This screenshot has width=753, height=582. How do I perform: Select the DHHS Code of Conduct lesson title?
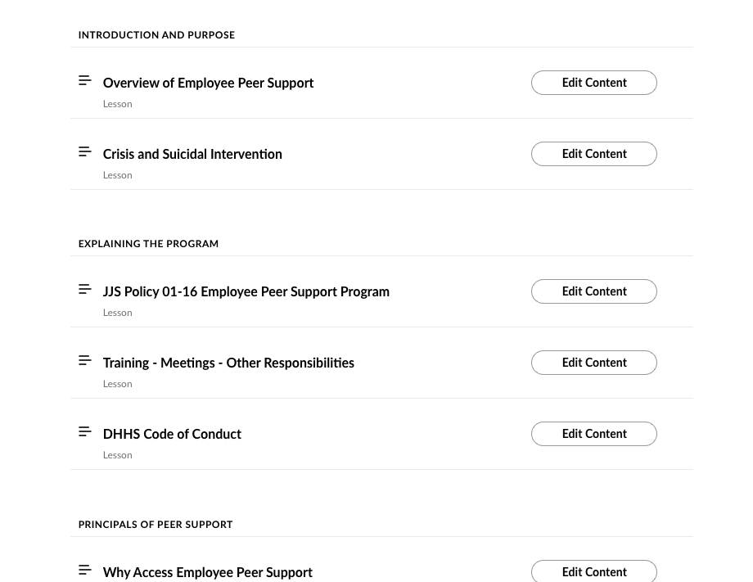pyautogui.click(x=172, y=434)
